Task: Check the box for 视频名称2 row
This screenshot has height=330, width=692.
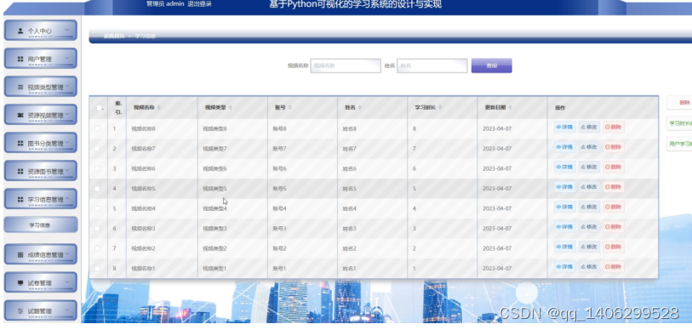Action: pos(97,248)
